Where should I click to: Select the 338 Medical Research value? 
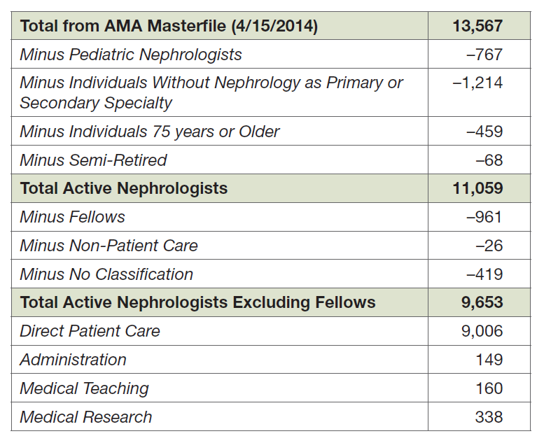coord(489,417)
